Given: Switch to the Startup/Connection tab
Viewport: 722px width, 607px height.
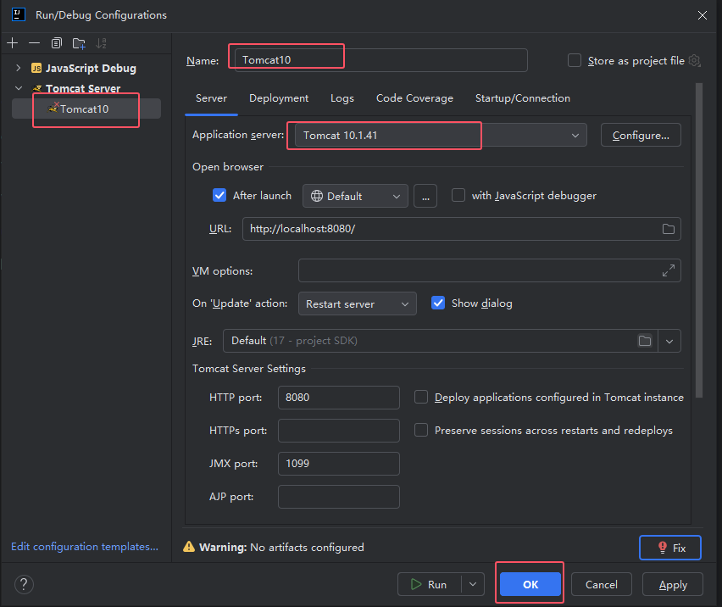Looking at the screenshot, I should coord(523,98).
